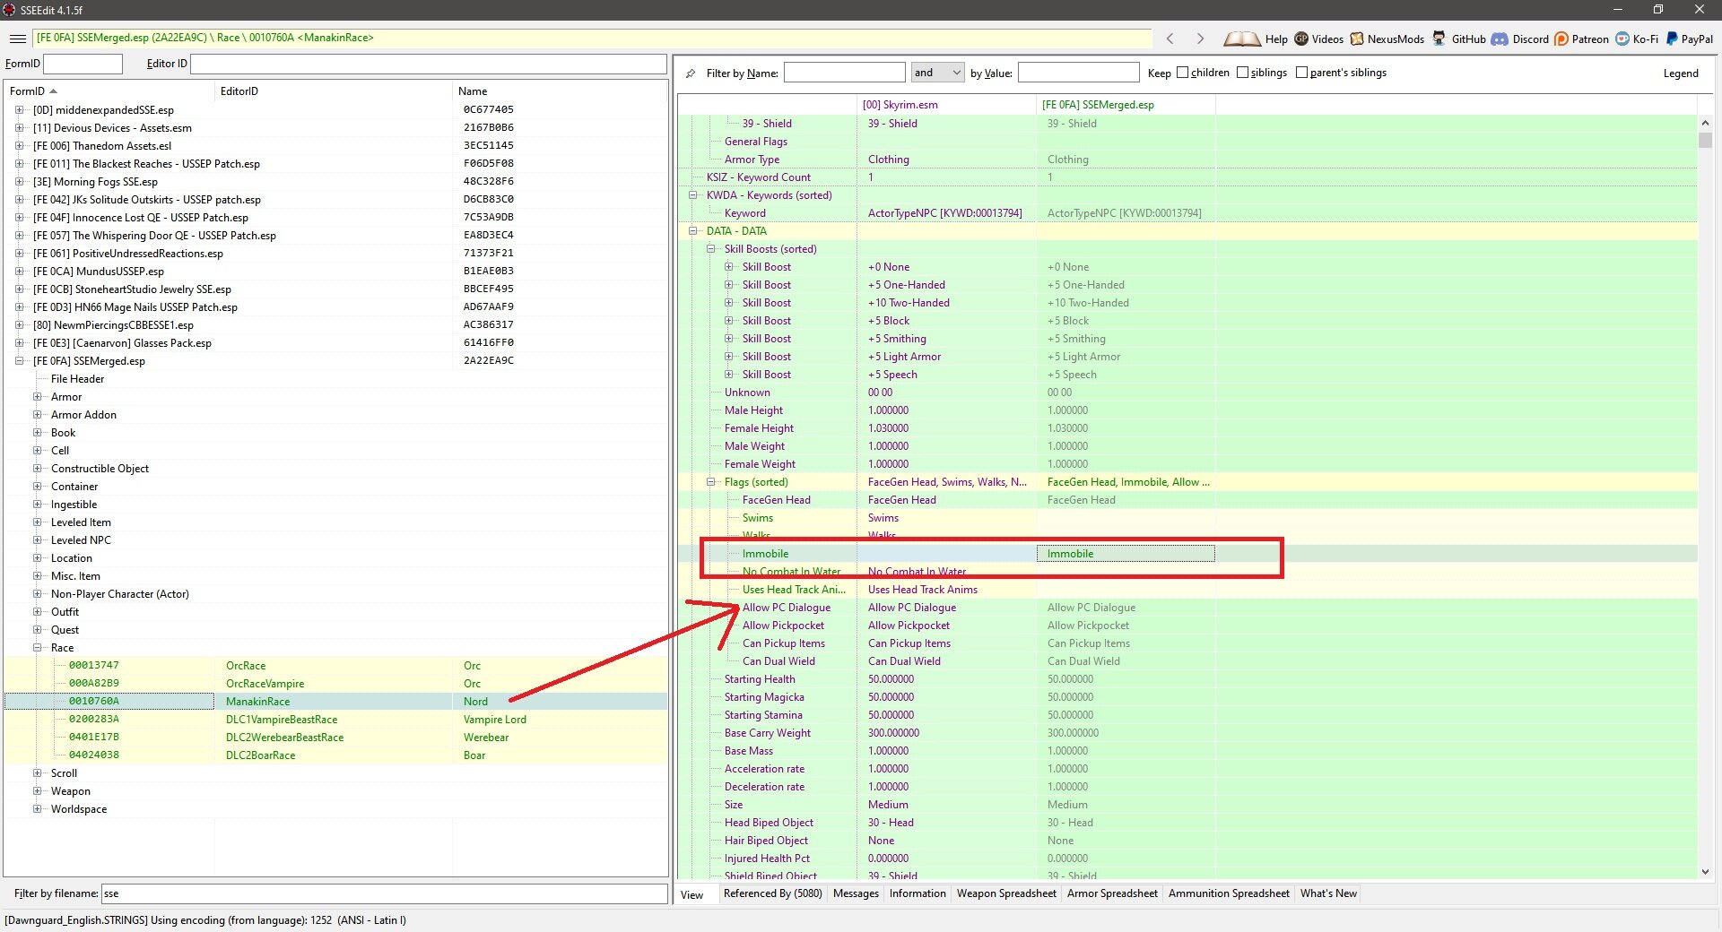Navigate back with the left arrow
The height and width of the screenshot is (932, 1722).
click(1170, 39)
